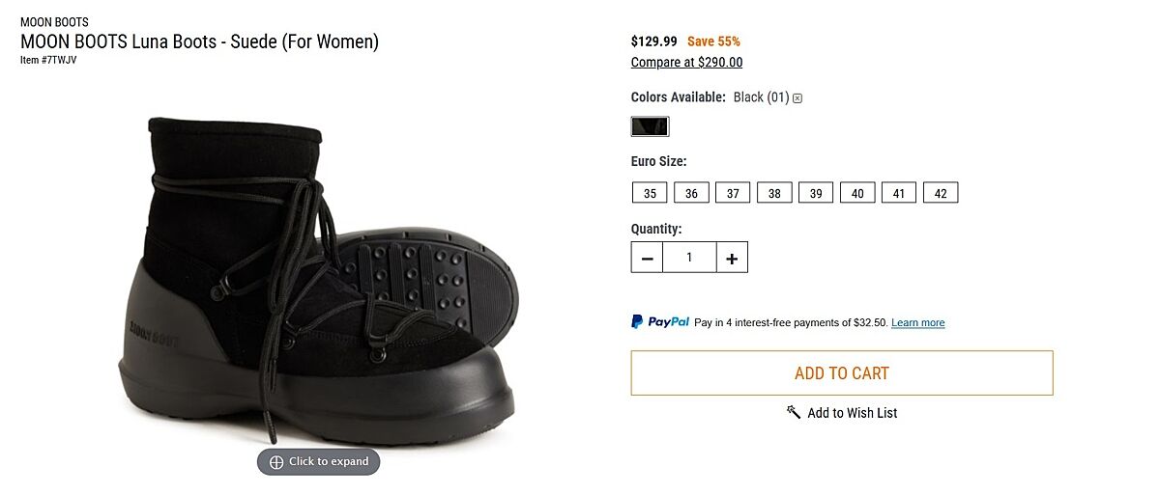Image resolution: width=1160 pixels, height=495 pixels.
Task: Select Euro size 40
Action: click(857, 193)
